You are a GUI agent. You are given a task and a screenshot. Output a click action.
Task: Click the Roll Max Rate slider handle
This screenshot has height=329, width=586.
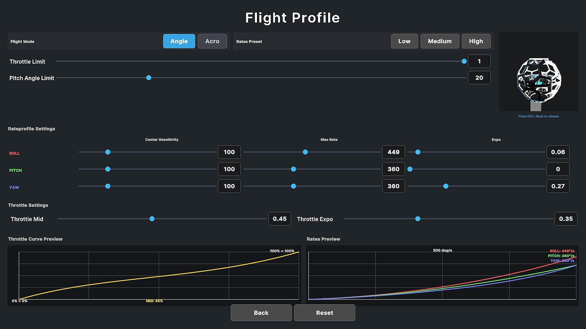305,152
